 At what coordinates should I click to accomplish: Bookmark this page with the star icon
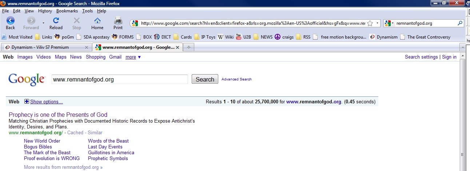click(x=370, y=23)
